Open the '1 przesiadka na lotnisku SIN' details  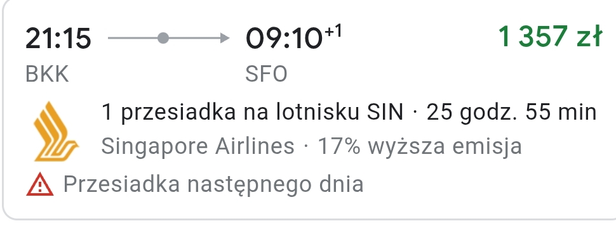pyautogui.click(x=252, y=113)
